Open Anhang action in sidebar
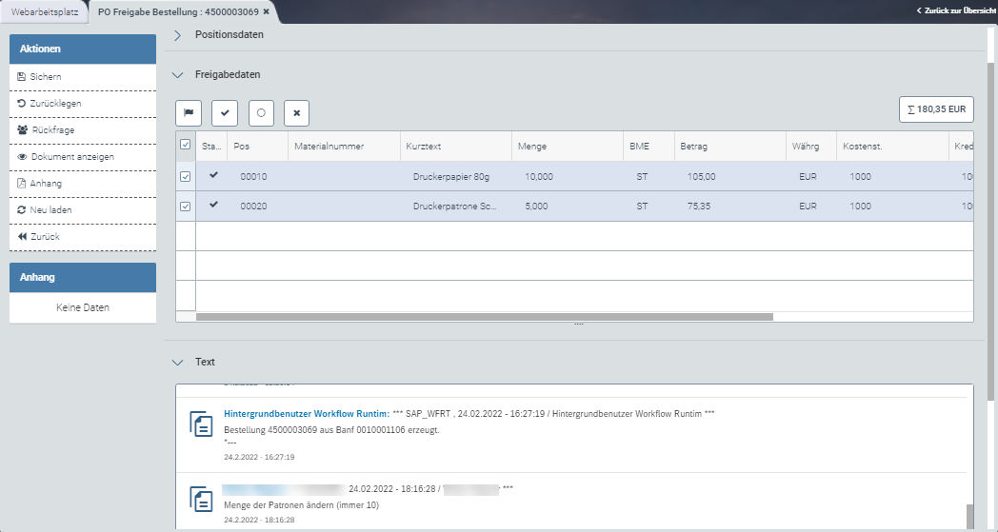 click(46, 183)
